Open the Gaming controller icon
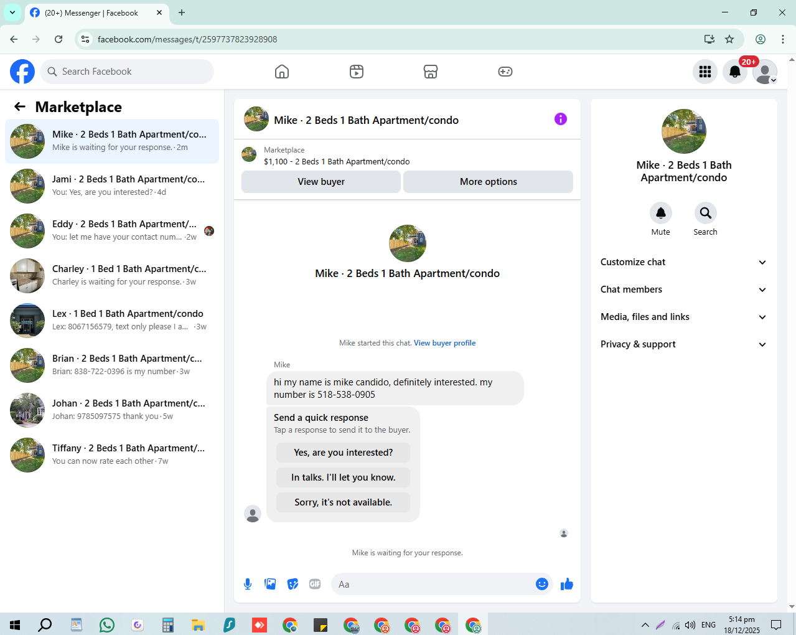The image size is (796, 635). (x=505, y=72)
